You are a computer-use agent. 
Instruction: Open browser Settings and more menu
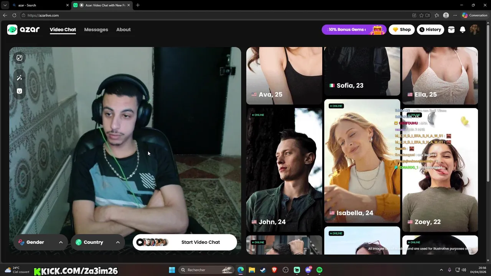(x=455, y=15)
